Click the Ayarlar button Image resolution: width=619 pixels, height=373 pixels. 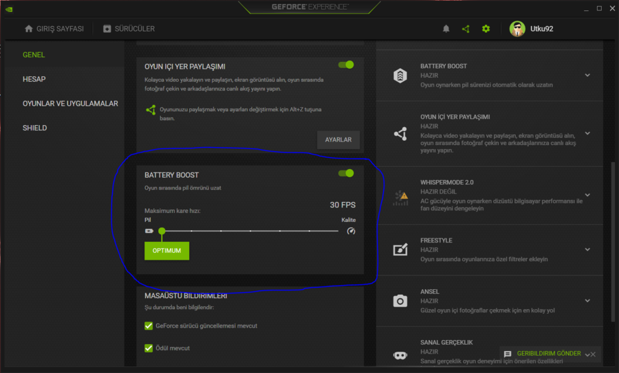tap(338, 140)
